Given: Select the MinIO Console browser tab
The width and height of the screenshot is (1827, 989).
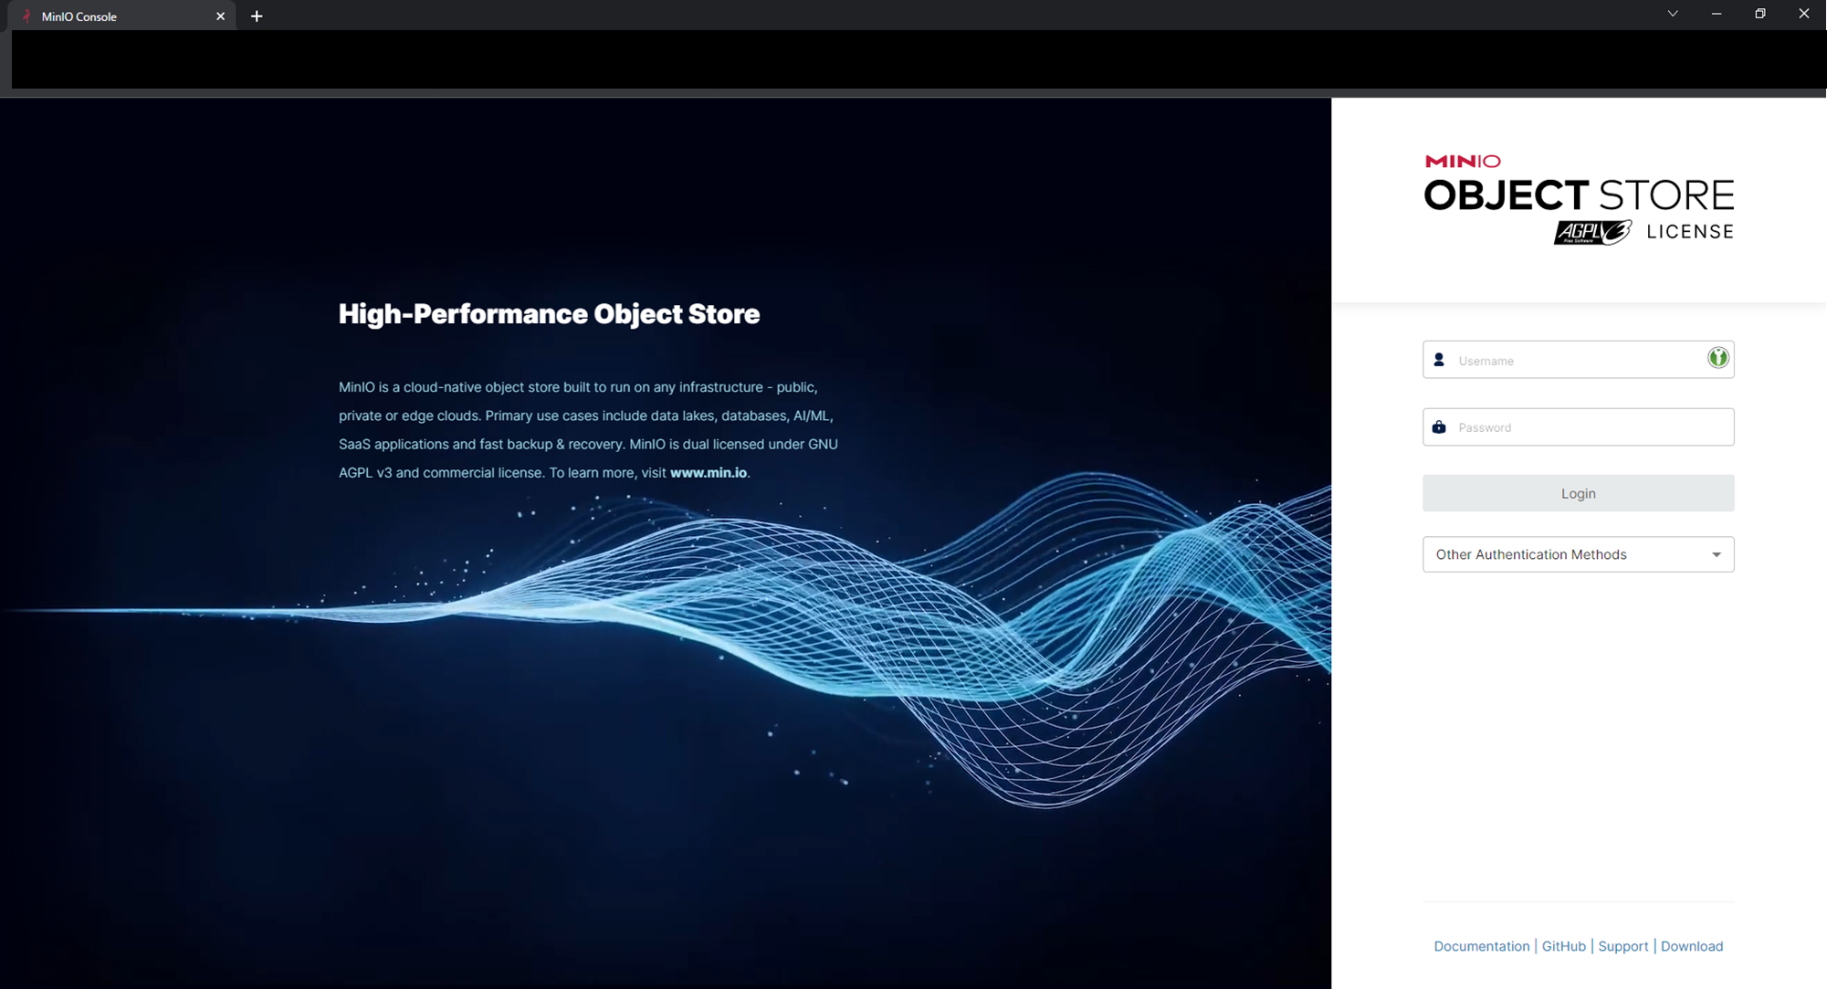Looking at the screenshot, I should click(122, 16).
